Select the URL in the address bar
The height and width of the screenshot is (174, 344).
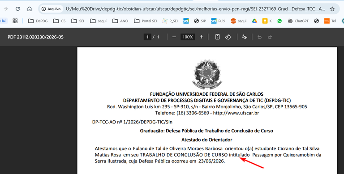[x=195, y=9]
